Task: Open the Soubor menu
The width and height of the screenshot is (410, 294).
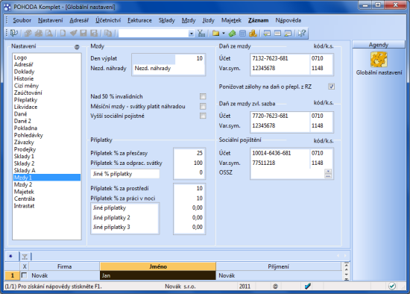Action: (22, 20)
